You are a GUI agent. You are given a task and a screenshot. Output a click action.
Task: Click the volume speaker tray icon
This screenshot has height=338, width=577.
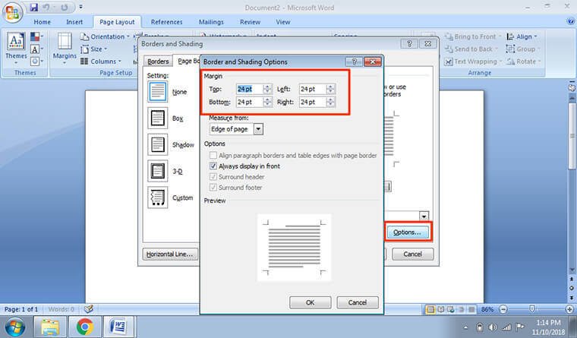(x=493, y=327)
